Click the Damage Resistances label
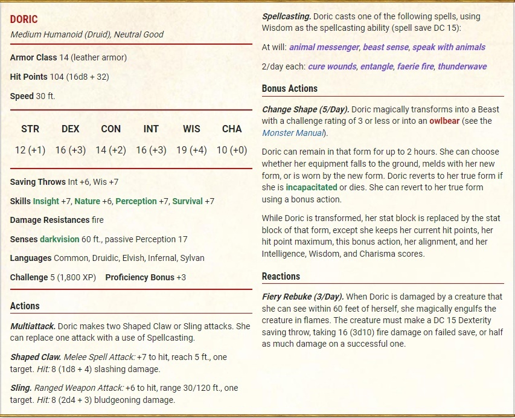 50,220
